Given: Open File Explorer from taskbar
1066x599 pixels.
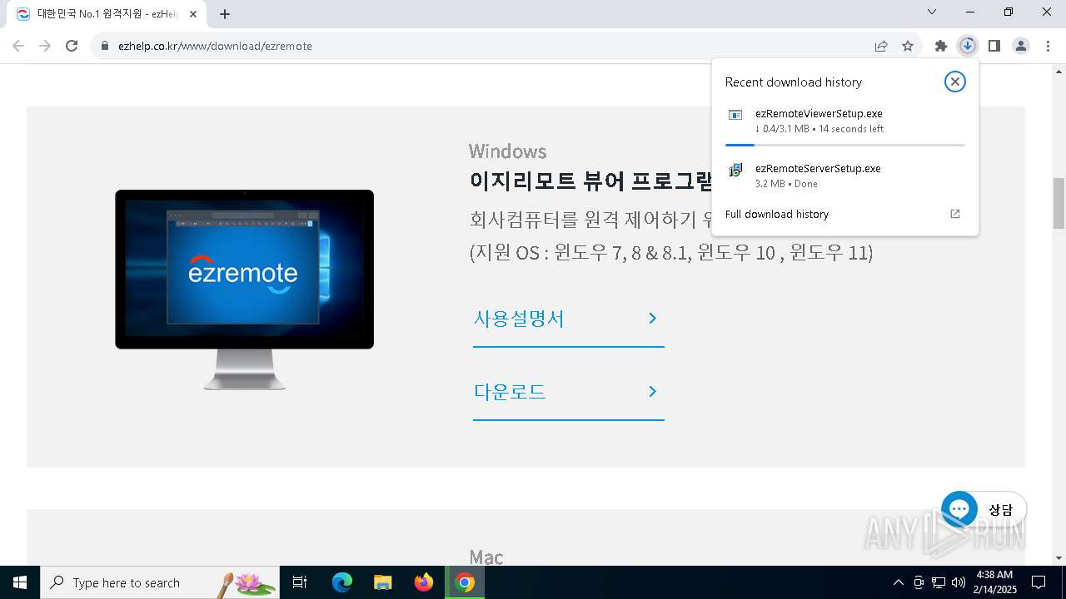Looking at the screenshot, I should click(382, 582).
